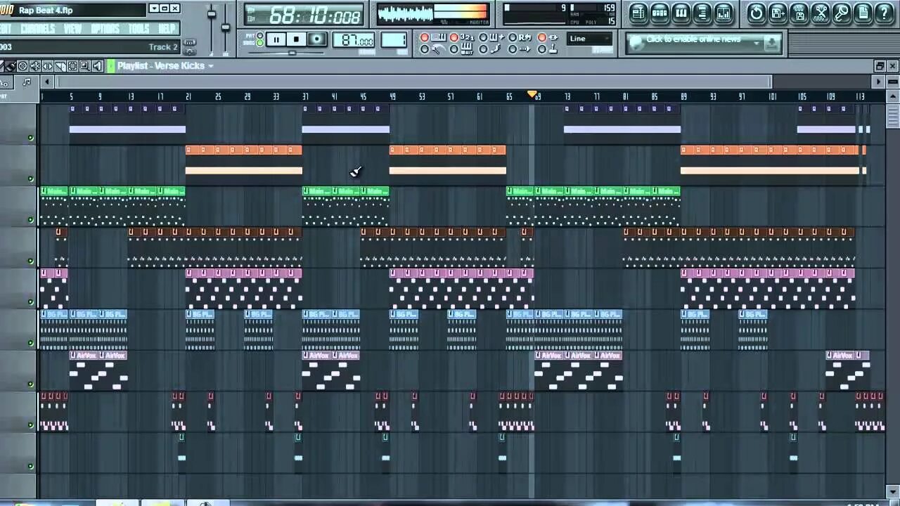Image resolution: width=900 pixels, height=506 pixels.
Task: Mute the third playlist track with Main clips
Action: pyautogui.click(x=30, y=220)
